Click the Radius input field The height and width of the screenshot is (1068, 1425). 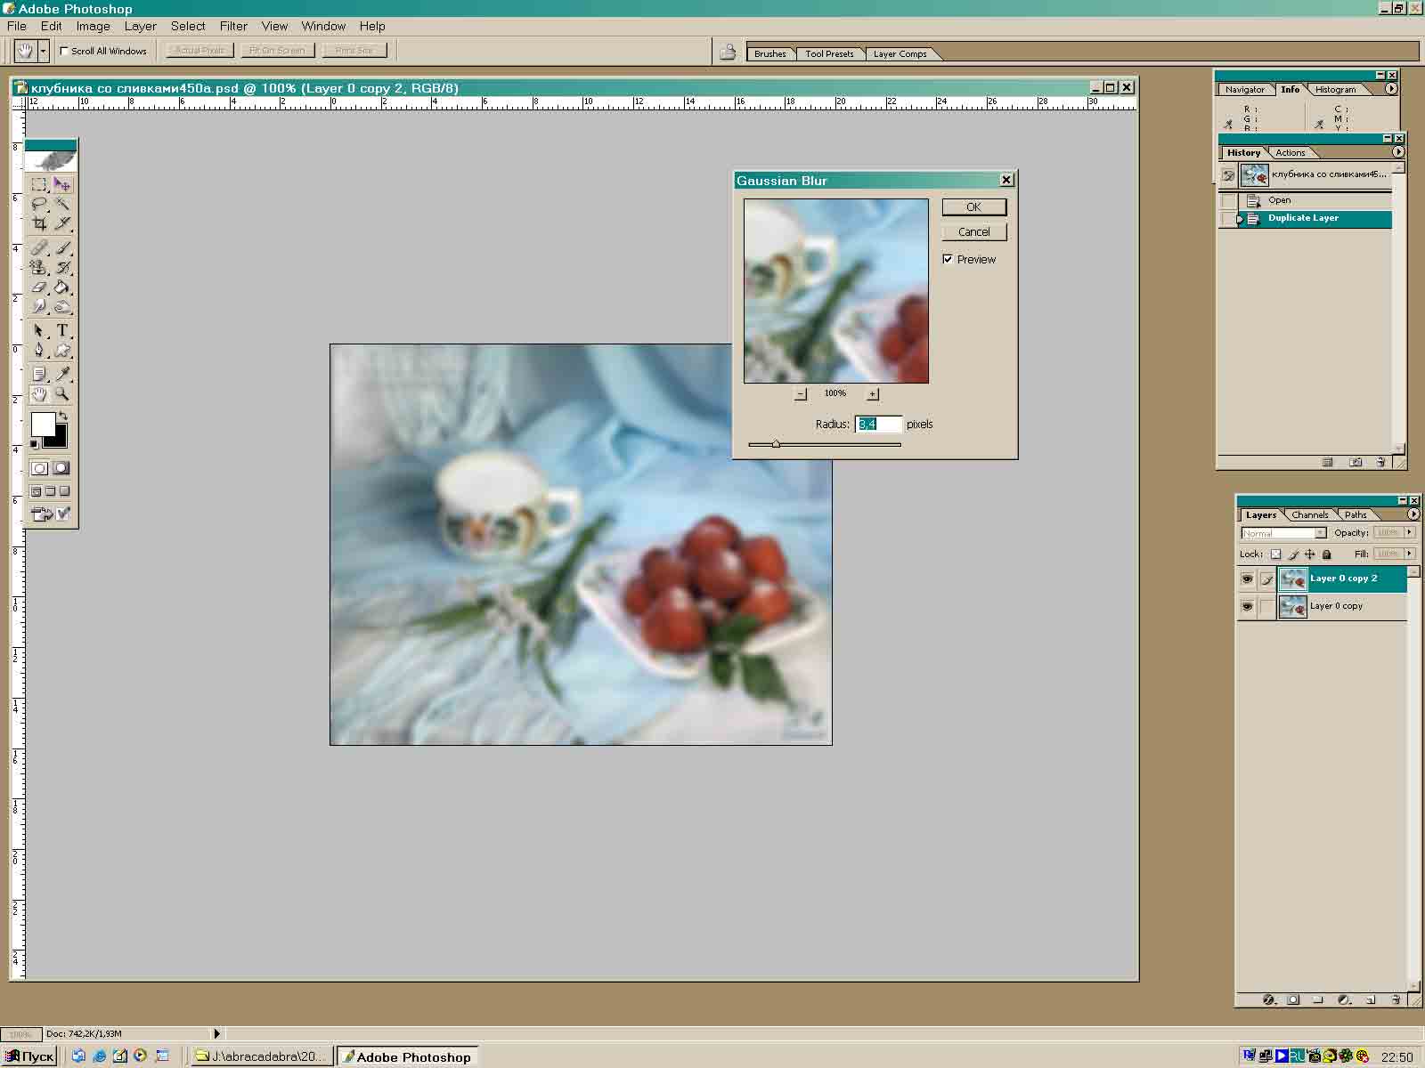(878, 425)
